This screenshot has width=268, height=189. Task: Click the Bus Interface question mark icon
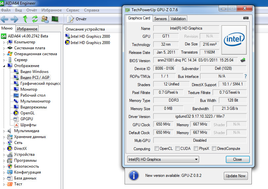coord(245,76)
